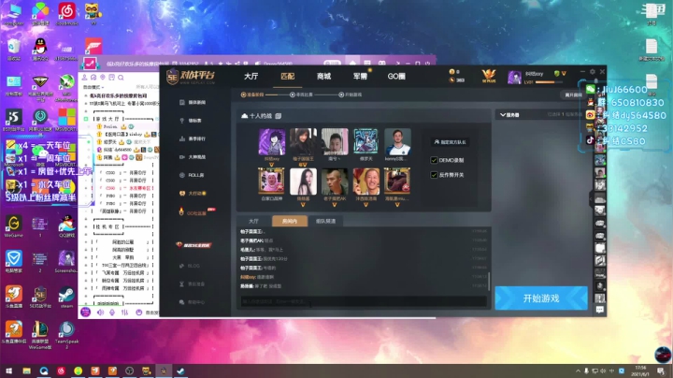Switch chat to the 房间内 tab

pyautogui.click(x=290, y=221)
